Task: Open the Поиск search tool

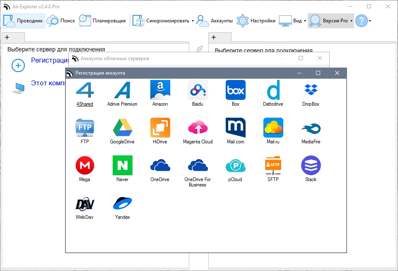Action: 61,21
